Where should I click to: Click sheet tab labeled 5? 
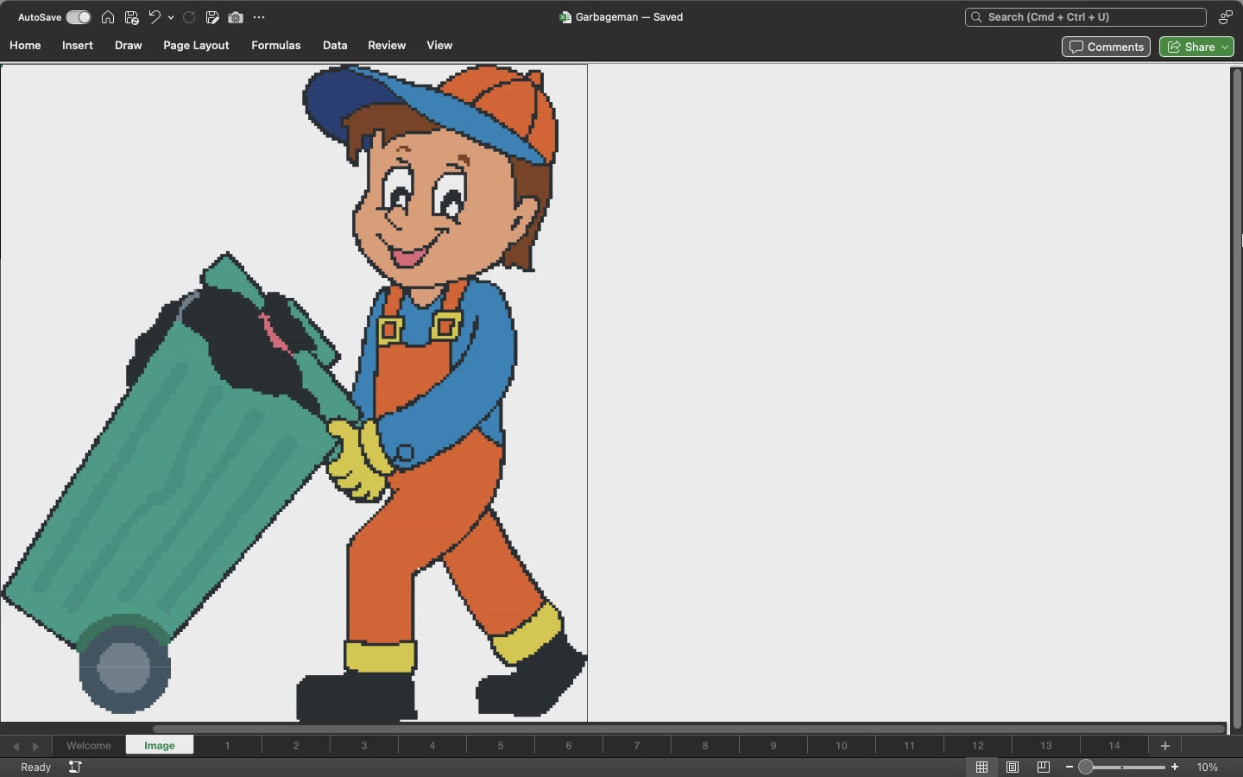[x=500, y=746]
